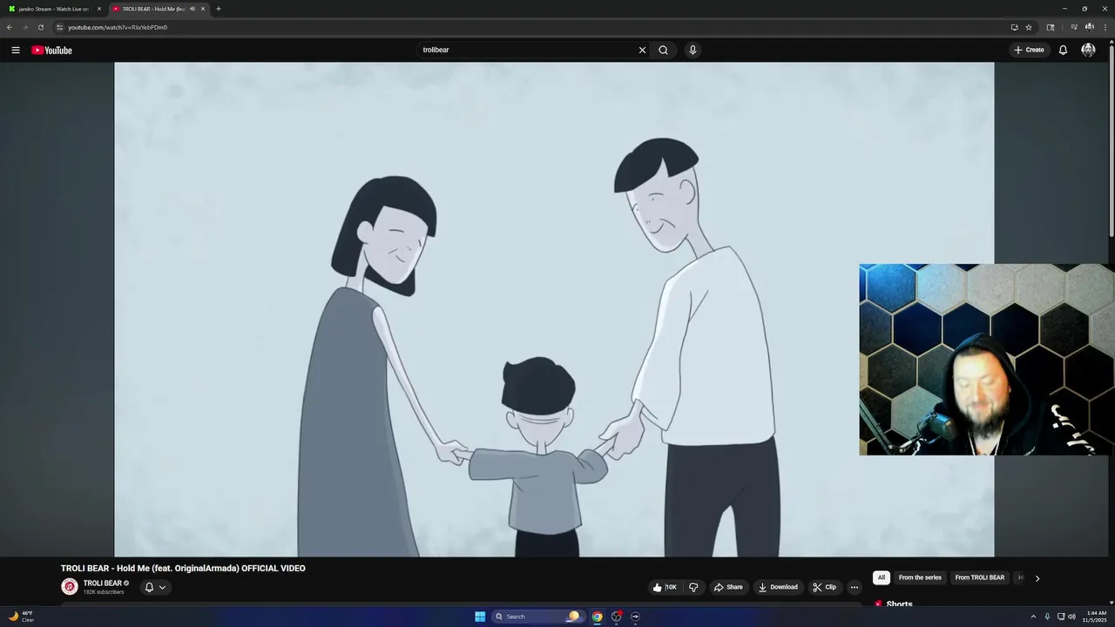Open Chrome from the taskbar

click(597, 617)
